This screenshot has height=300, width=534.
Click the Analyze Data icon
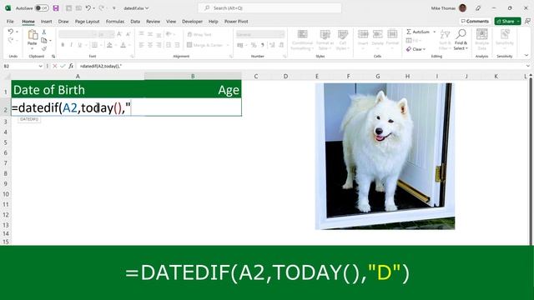tap(481, 34)
